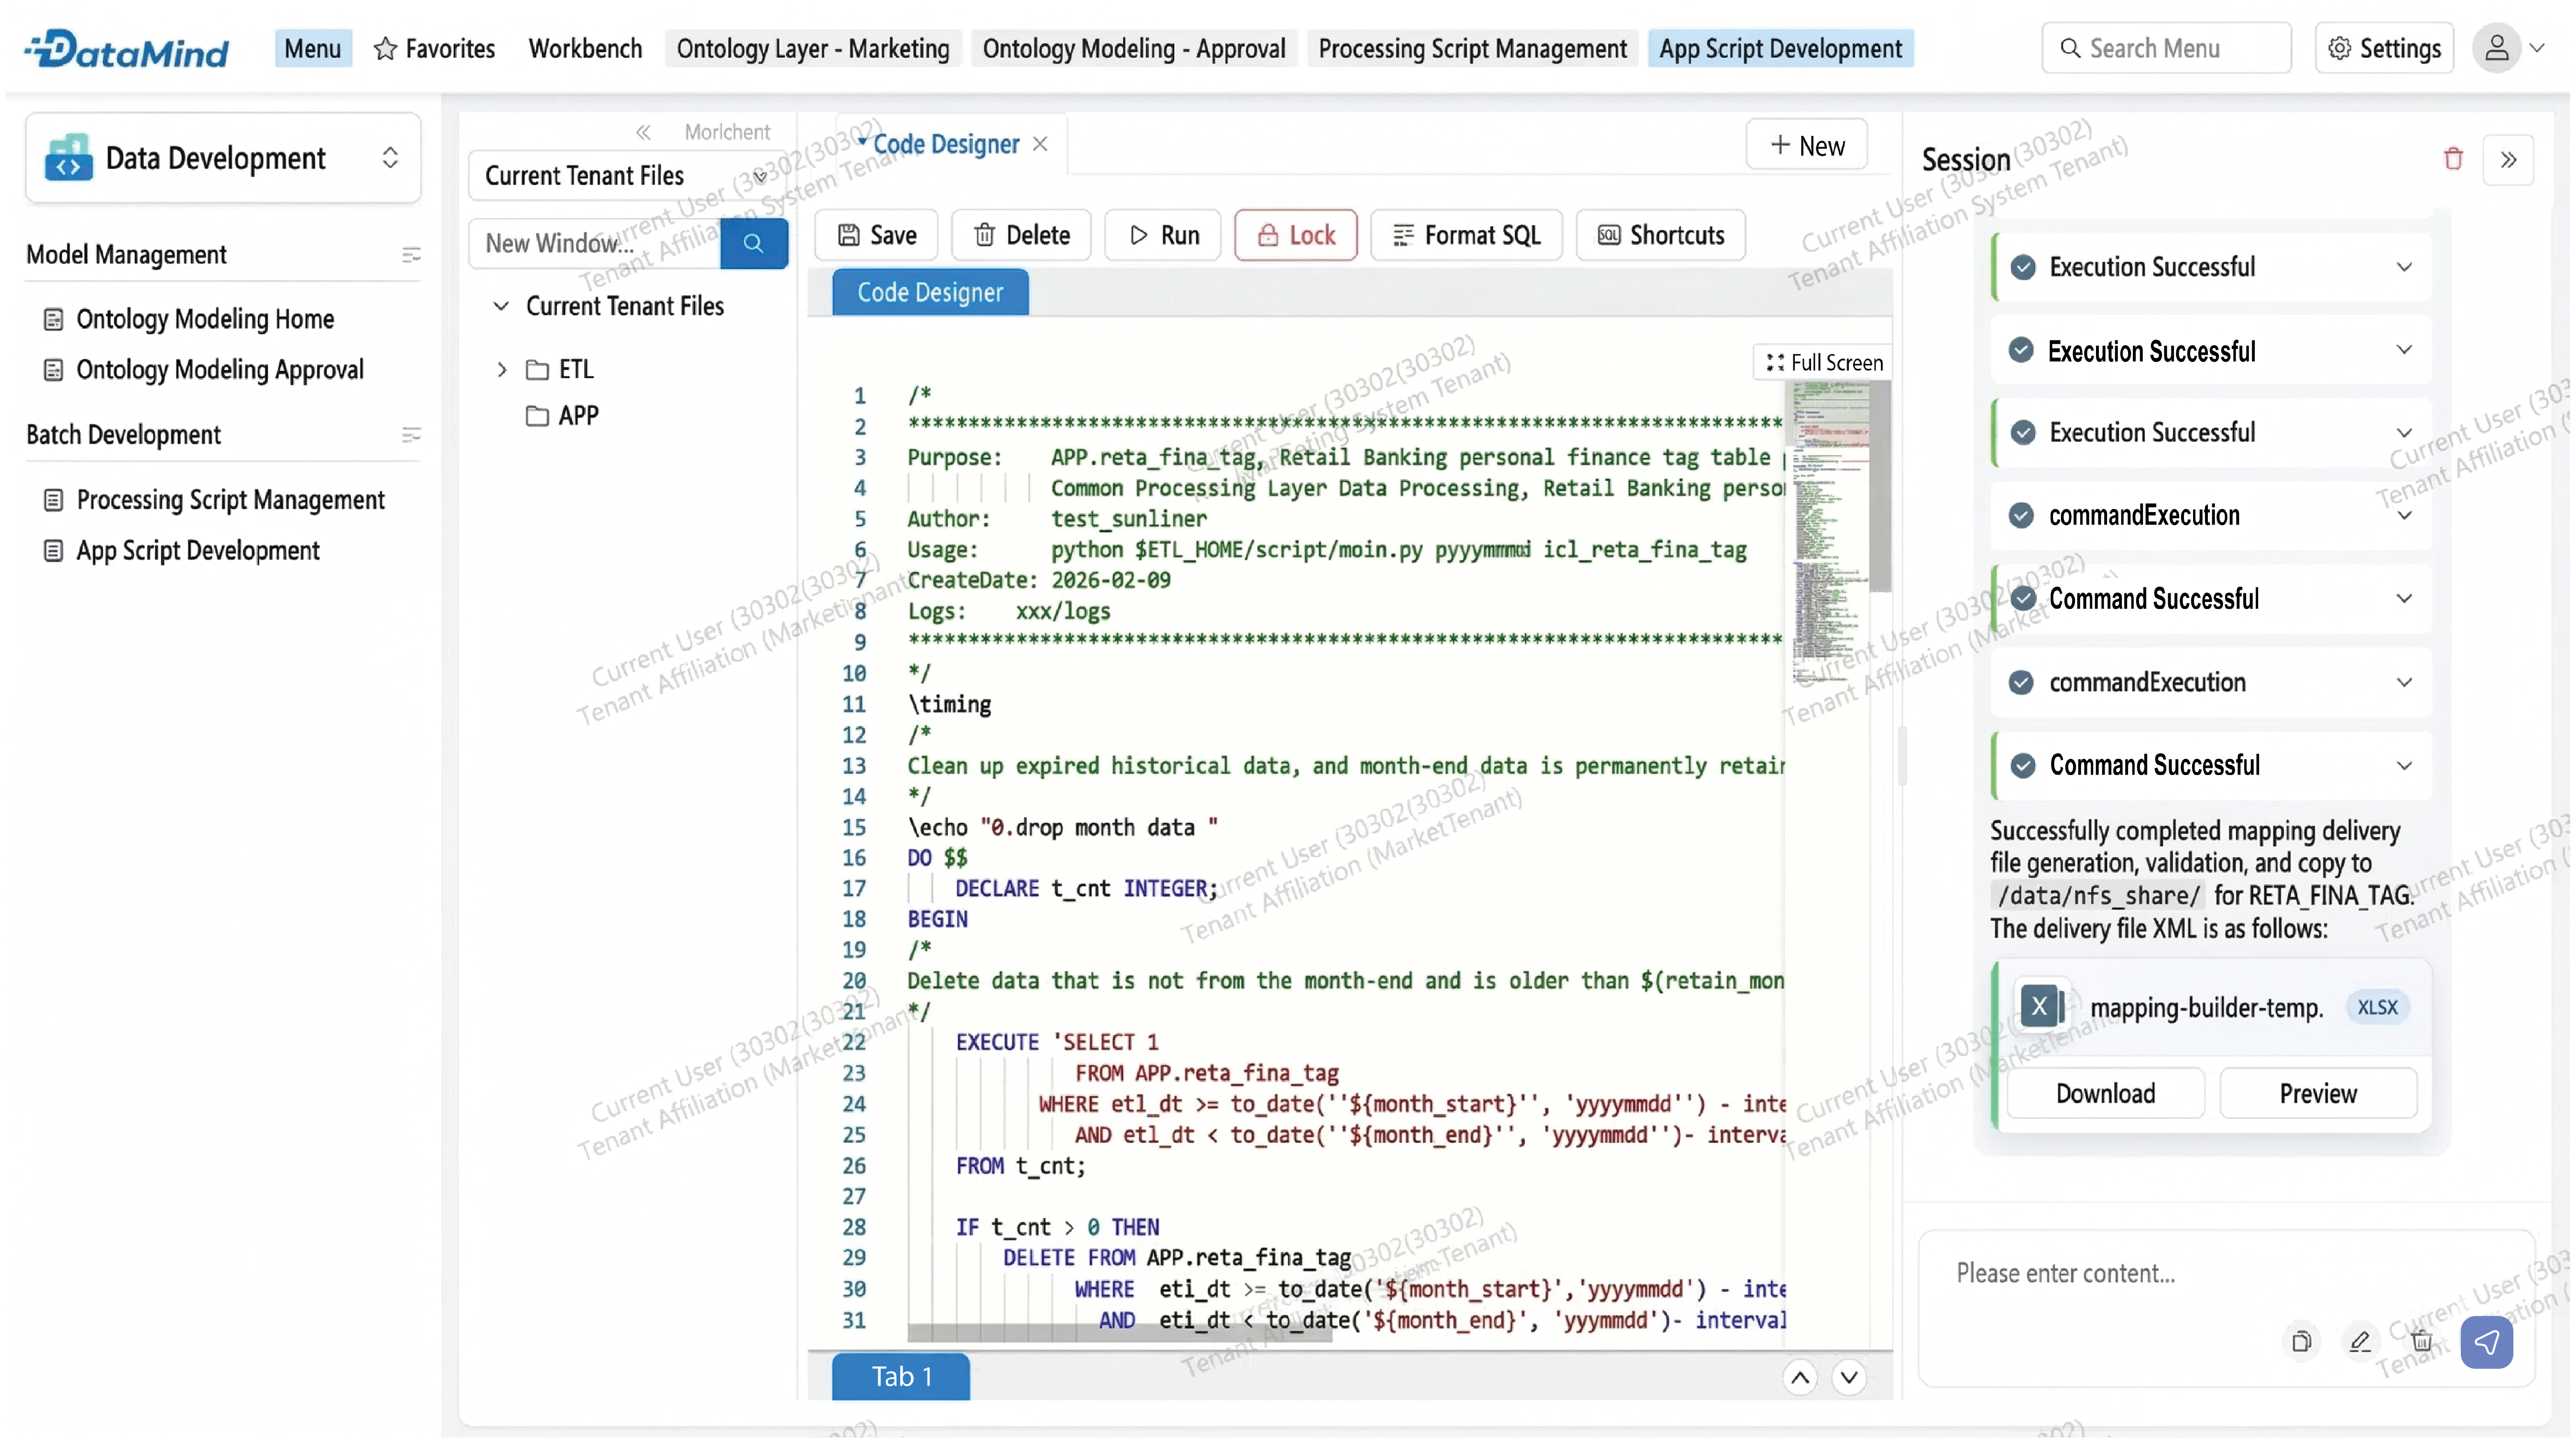Screen dimensions: 2576x1443
Task: Click Full Screen icon in code editor
Action: click(x=1775, y=363)
